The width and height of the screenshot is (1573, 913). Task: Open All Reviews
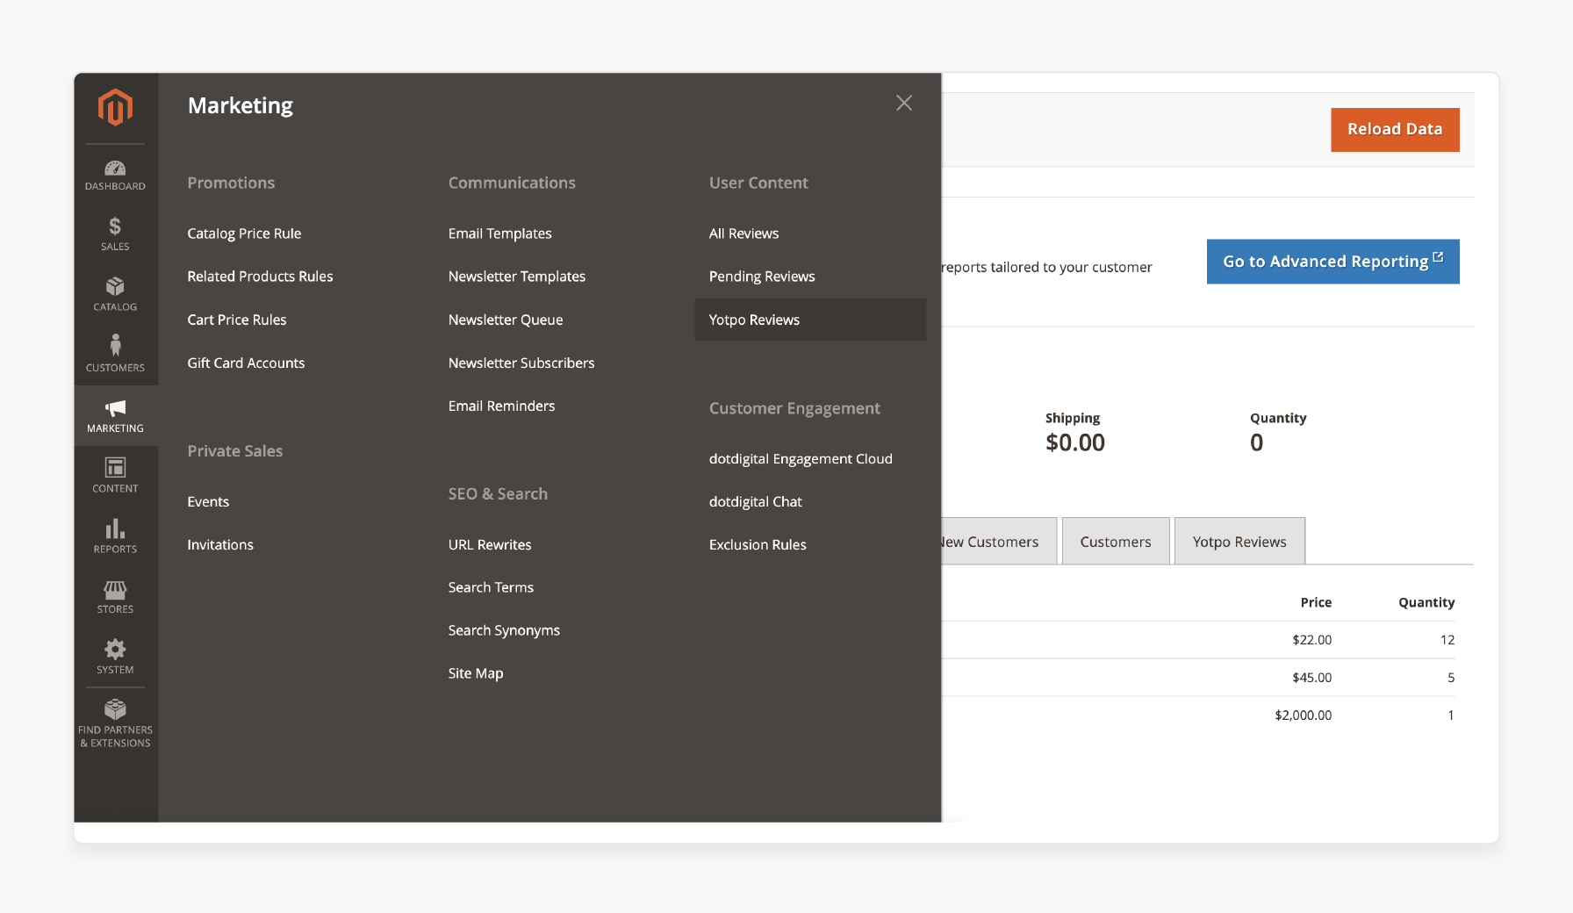(743, 234)
